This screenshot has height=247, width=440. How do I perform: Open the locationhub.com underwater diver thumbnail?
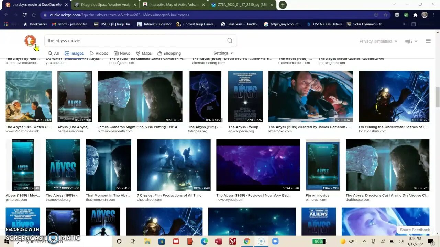pyautogui.click(x=394, y=97)
